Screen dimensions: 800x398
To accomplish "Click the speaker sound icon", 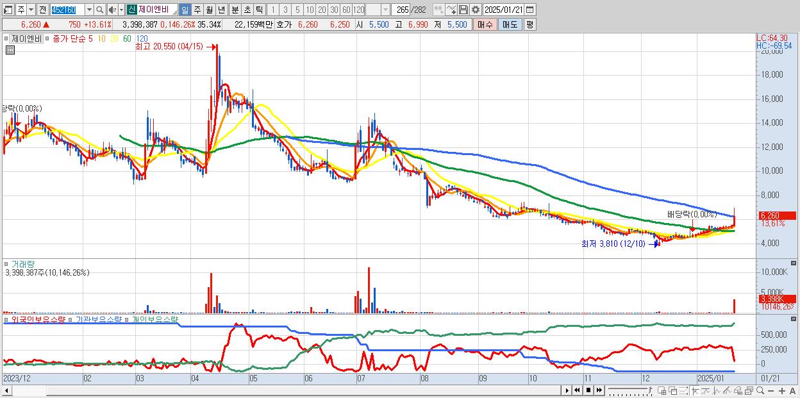I will coord(112,10).
